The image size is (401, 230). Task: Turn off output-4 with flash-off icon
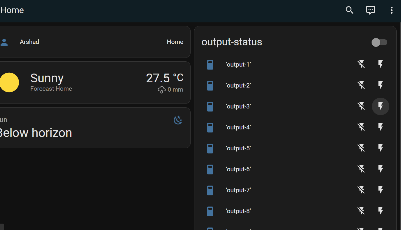click(x=361, y=127)
